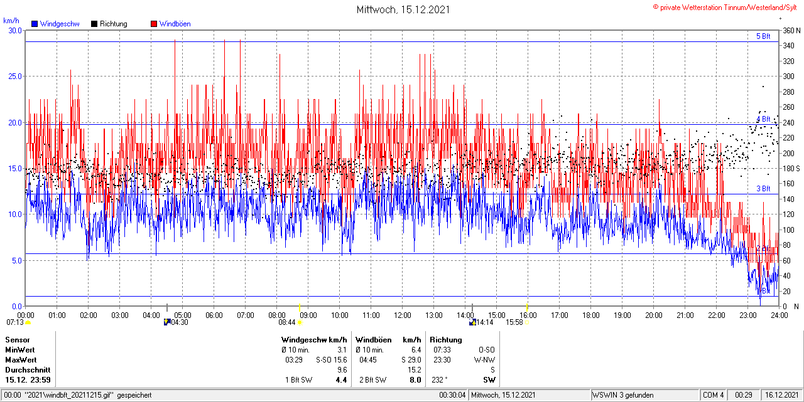Click the 00:30:04 status bar field
Viewport: 804px width, 402px height.
pyautogui.click(x=452, y=395)
